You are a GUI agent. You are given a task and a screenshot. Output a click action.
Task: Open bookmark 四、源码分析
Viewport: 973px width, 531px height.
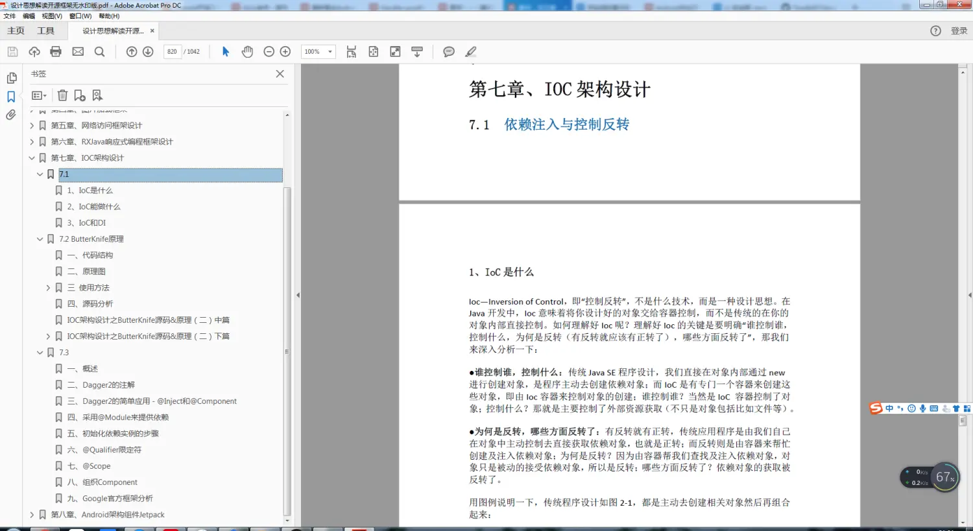tap(90, 304)
